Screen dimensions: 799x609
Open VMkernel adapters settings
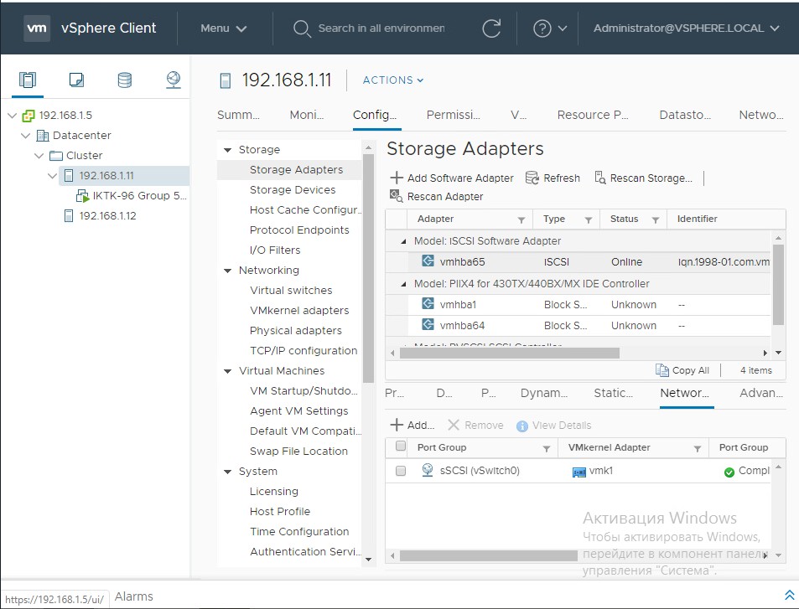299,311
